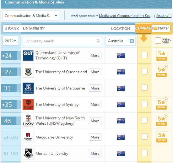Tick the compare checkbox for University of Sydney

click(144, 104)
